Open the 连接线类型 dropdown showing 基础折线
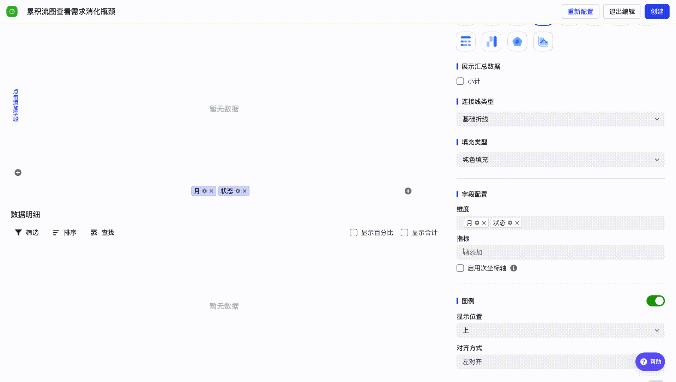This screenshot has width=676, height=382. tap(561, 119)
